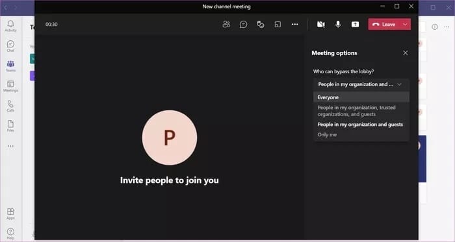This screenshot has height=242, width=455.
Task: Show more apps ellipsis in sidebar
Action: click(11, 146)
